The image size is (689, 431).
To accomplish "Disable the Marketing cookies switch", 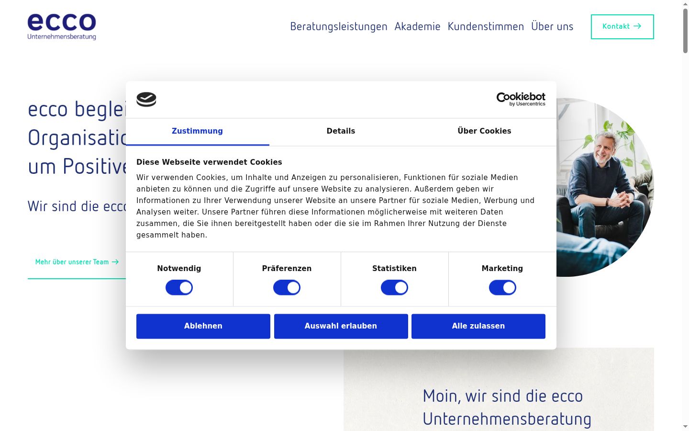I will tap(502, 288).
